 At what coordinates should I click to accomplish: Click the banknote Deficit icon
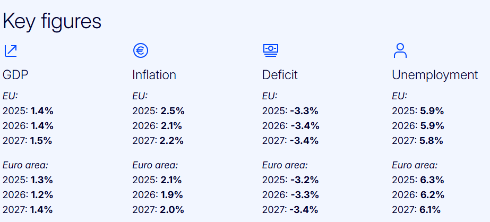coord(271,50)
